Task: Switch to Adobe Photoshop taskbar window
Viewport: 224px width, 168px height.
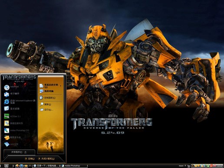Action: coord(74,166)
